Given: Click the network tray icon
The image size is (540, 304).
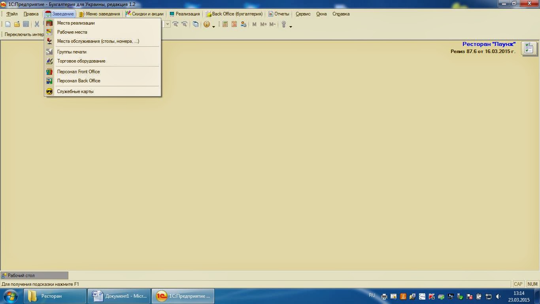Looking at the screenshot, I should coord(488,296).
